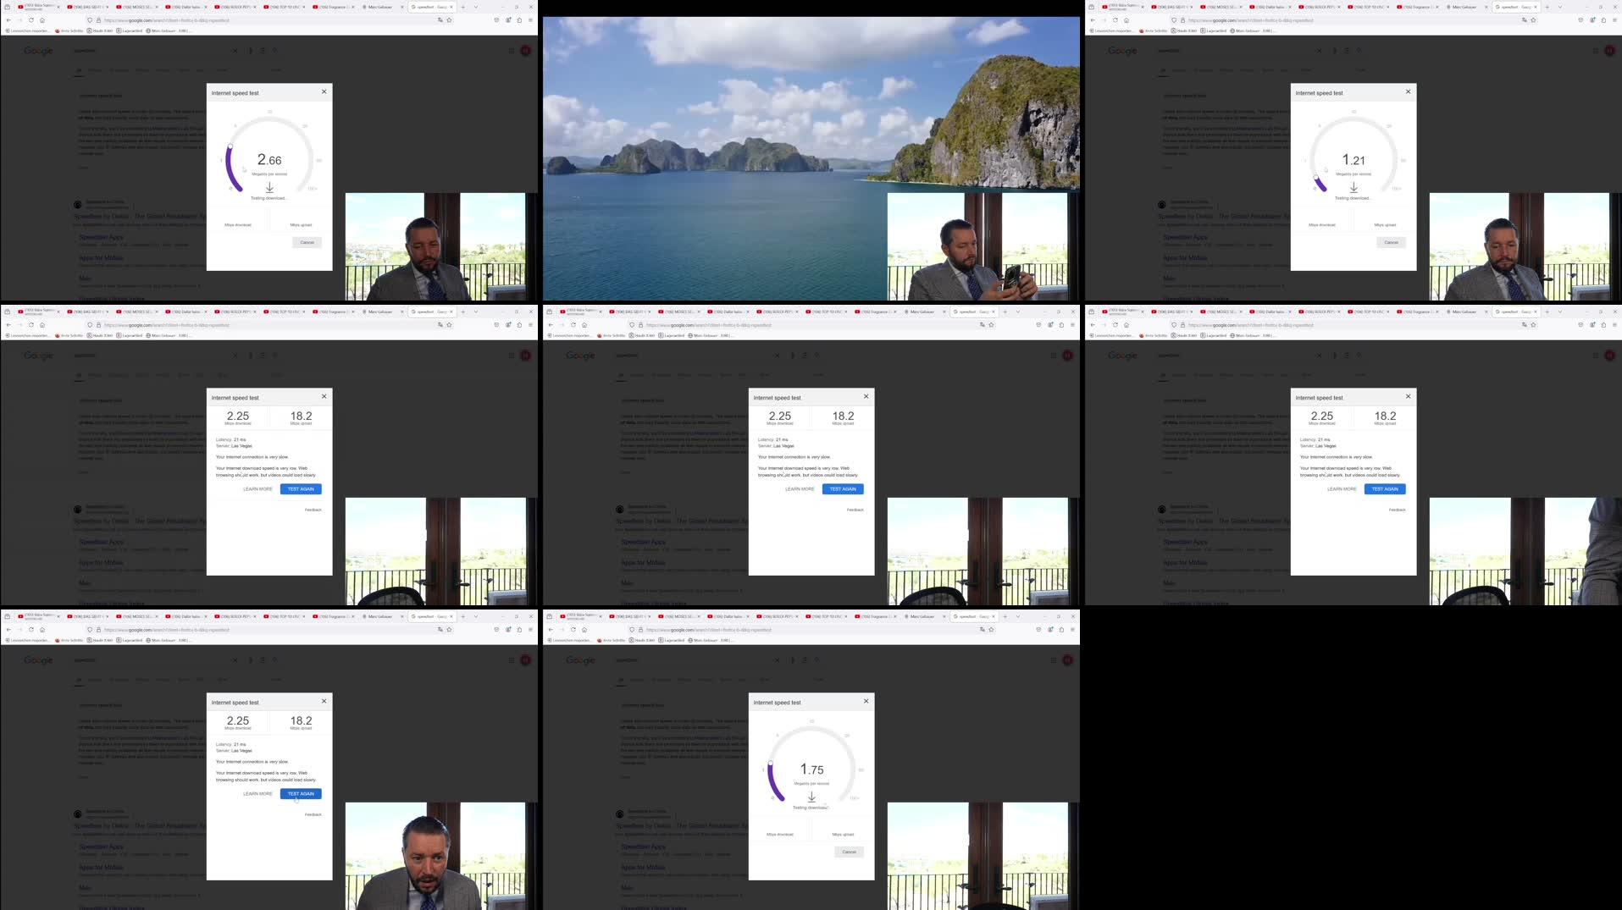Open a new tab with plus in 1.21 frame
Viewport: 1622px width, 910px height.
[x=1547, y=7]
